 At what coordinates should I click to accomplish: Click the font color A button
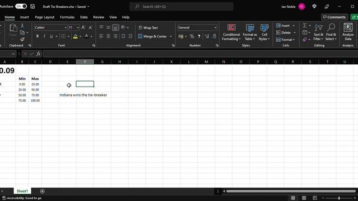pos(87,36)
